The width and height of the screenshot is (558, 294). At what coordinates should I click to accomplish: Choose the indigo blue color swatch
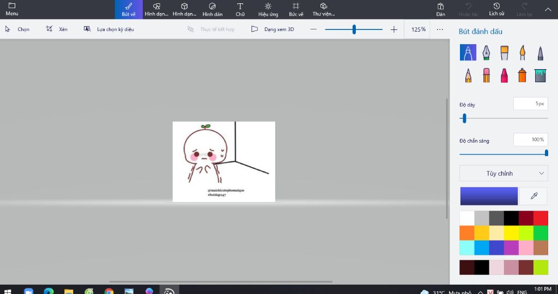(x=496, y=248)
